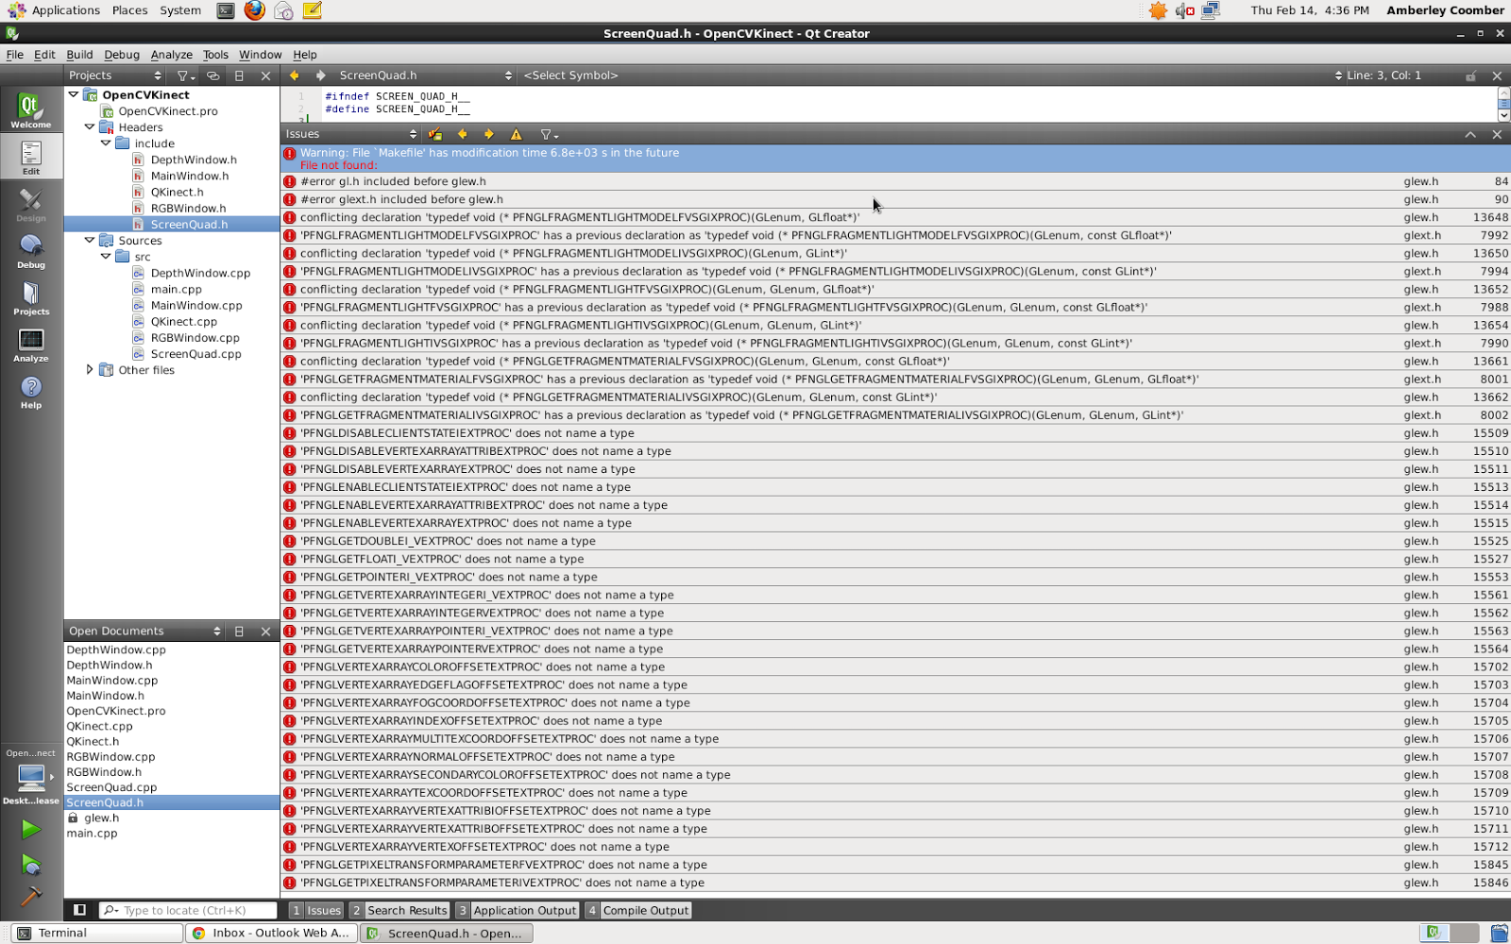Viewport: 1511px width, 944px height.
Task: Close the Issues output pane
Action: point(1497,134)
